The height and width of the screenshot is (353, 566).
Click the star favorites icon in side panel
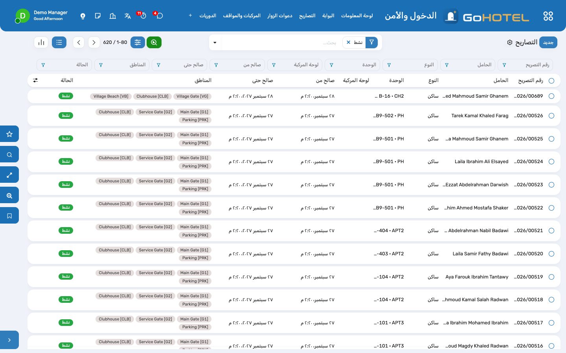9,134
